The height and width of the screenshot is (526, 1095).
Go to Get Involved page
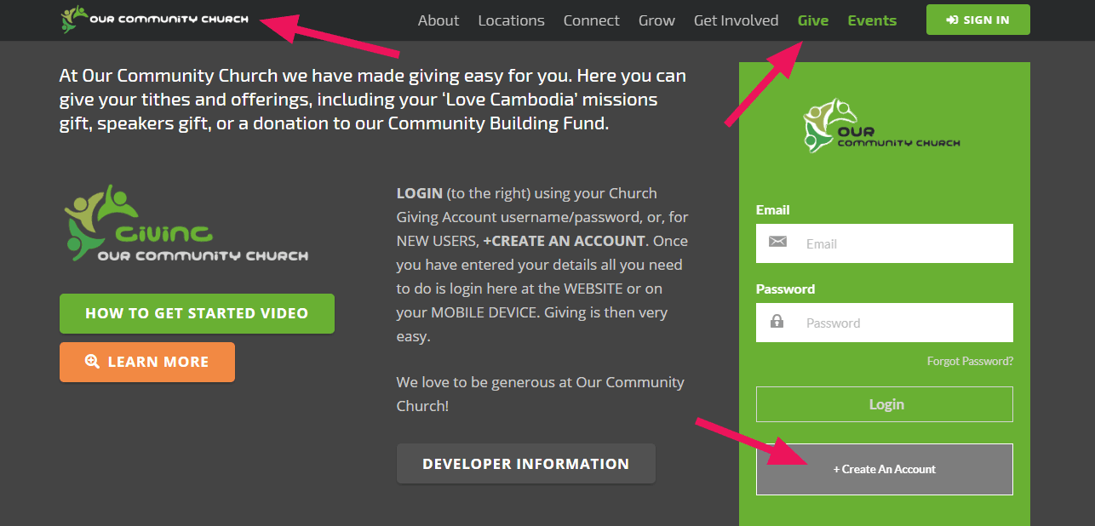[736, 20]
